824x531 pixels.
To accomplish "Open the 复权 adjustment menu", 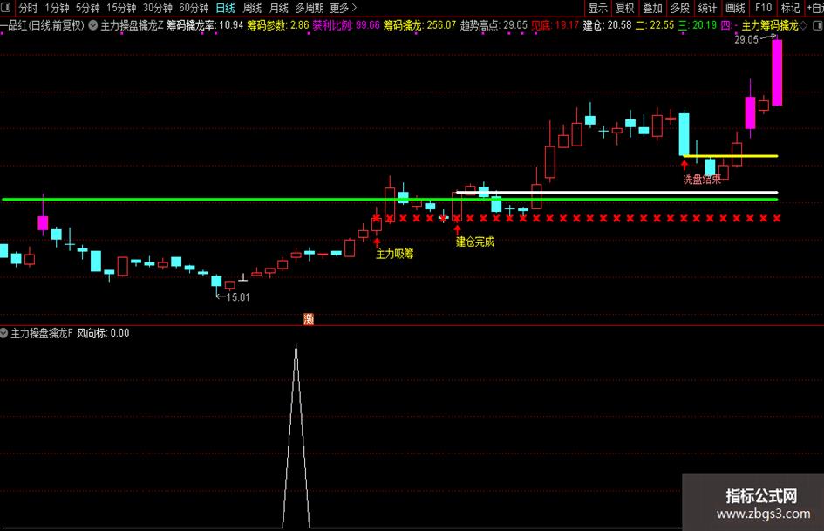I will (625, 8).
